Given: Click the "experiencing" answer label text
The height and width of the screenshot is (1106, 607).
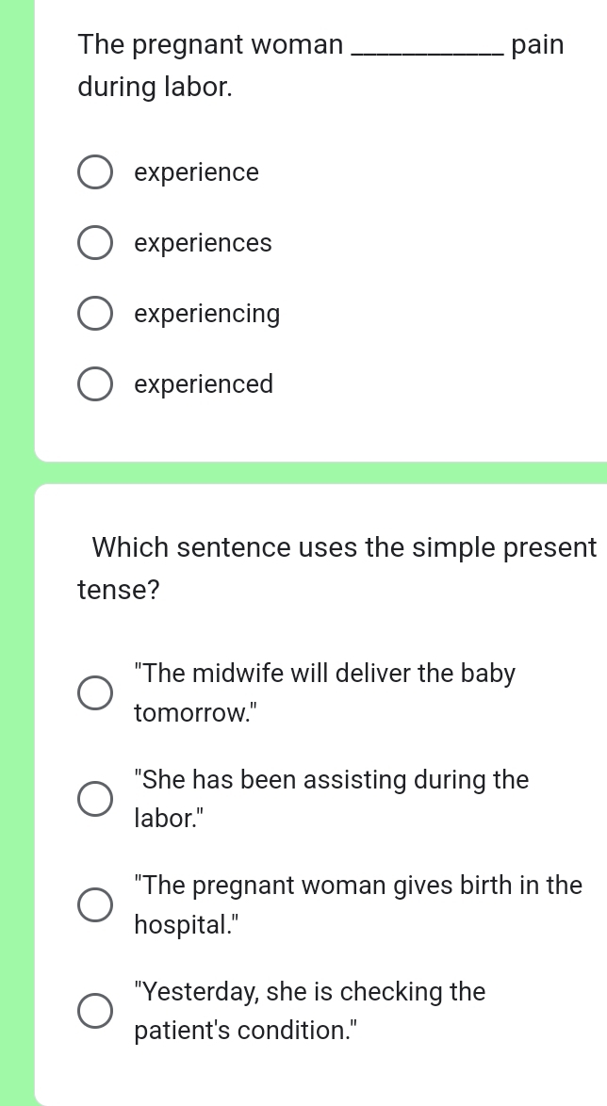Looking at the screenshot, I should click(207, 315).
